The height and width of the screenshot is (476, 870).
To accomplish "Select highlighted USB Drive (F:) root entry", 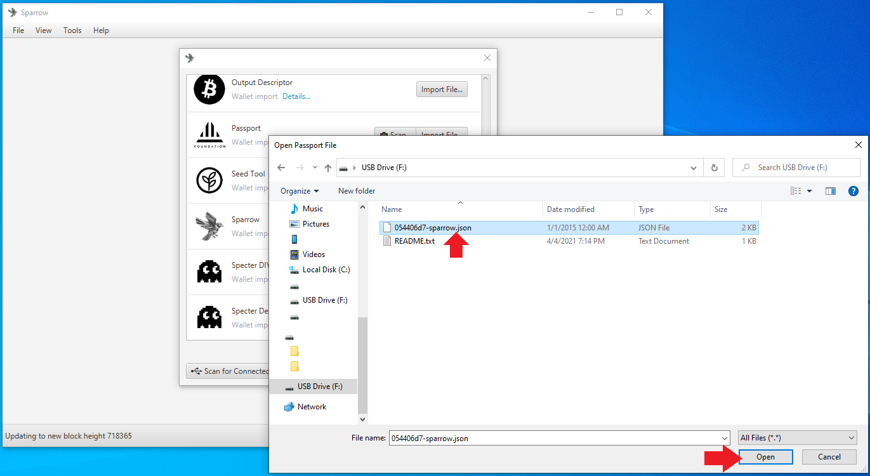I will click(x=313, y=387).
